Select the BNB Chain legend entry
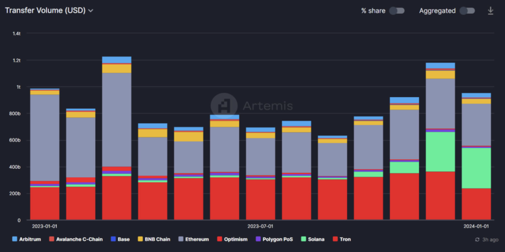The width and height of the screenshot is (505, 252). [153, 239]
